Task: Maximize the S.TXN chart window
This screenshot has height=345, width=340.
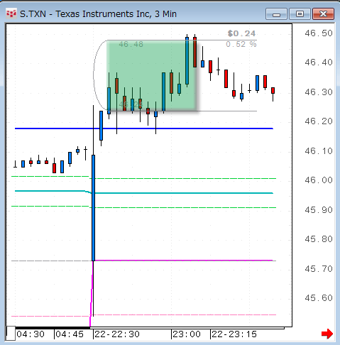Action: [300, 14]
